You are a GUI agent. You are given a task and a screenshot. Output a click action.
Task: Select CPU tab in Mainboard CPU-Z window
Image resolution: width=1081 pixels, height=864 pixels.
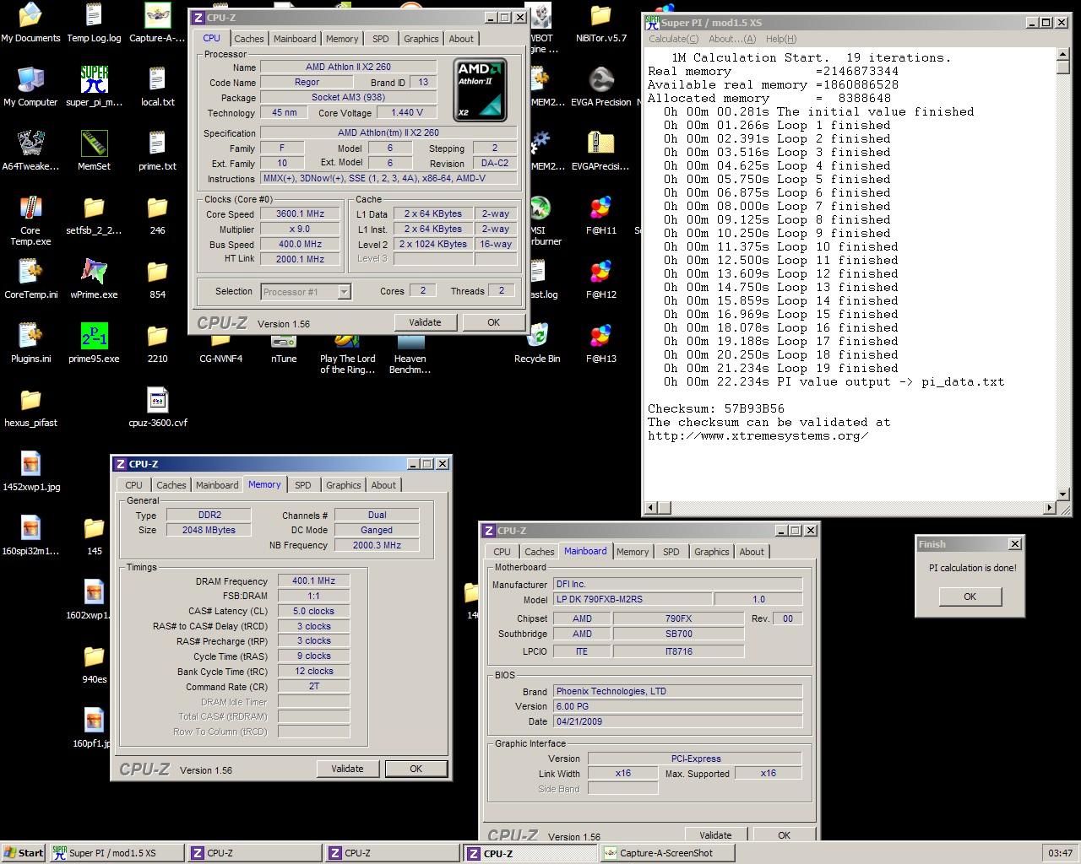pos(502,552)
